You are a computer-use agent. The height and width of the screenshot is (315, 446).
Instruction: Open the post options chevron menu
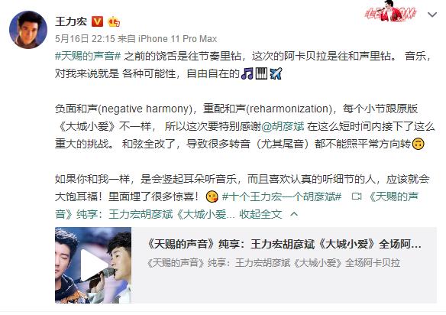432,15
